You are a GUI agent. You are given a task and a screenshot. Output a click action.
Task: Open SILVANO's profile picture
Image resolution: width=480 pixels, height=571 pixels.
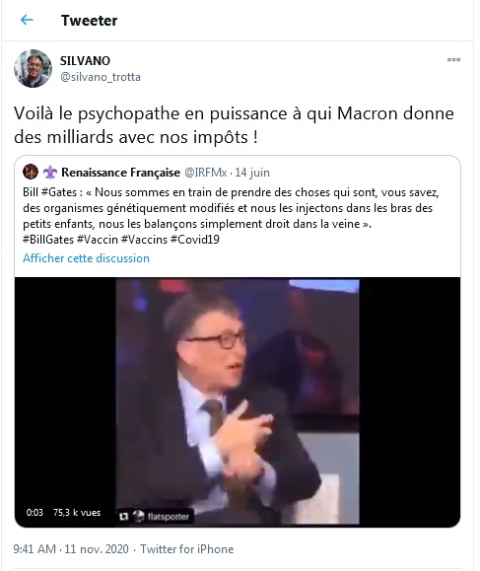33,68
